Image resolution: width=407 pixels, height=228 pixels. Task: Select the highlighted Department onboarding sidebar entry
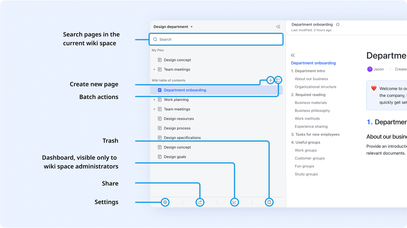184,90
